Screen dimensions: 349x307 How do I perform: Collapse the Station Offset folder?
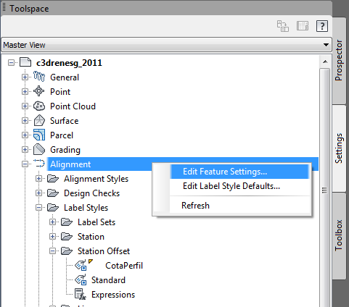coord(52,251)
